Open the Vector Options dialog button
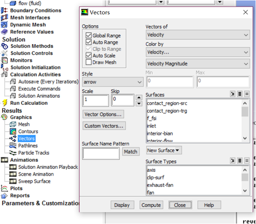Image resolution: width=256 pixels, height=224 pixels. tap(103, 114)
